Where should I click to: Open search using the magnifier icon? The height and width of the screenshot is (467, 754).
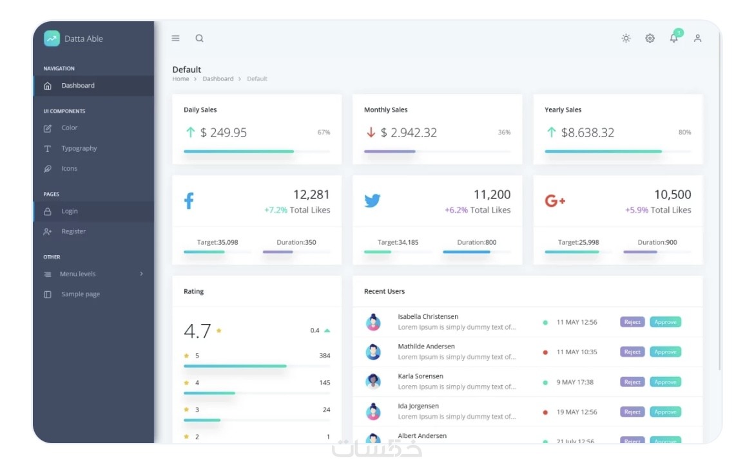[199, 39]
